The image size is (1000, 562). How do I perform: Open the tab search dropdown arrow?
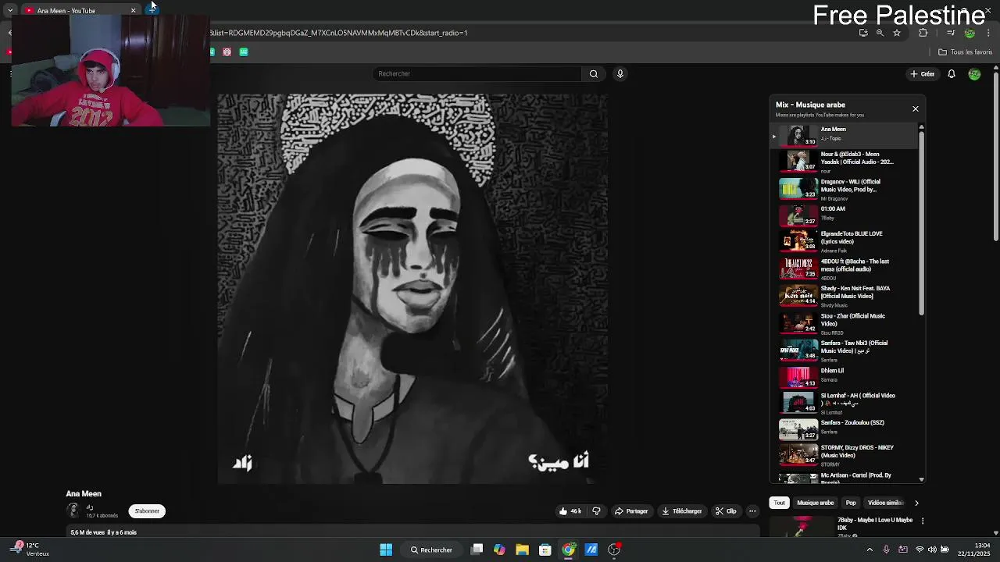10,10
